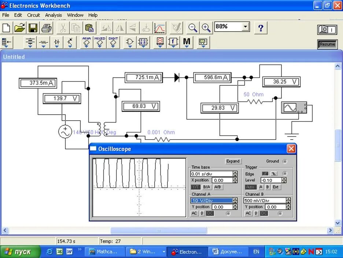Adjust Channel A Y position stepper
This screenshot has width=343, height=258.
coord(235,207)
